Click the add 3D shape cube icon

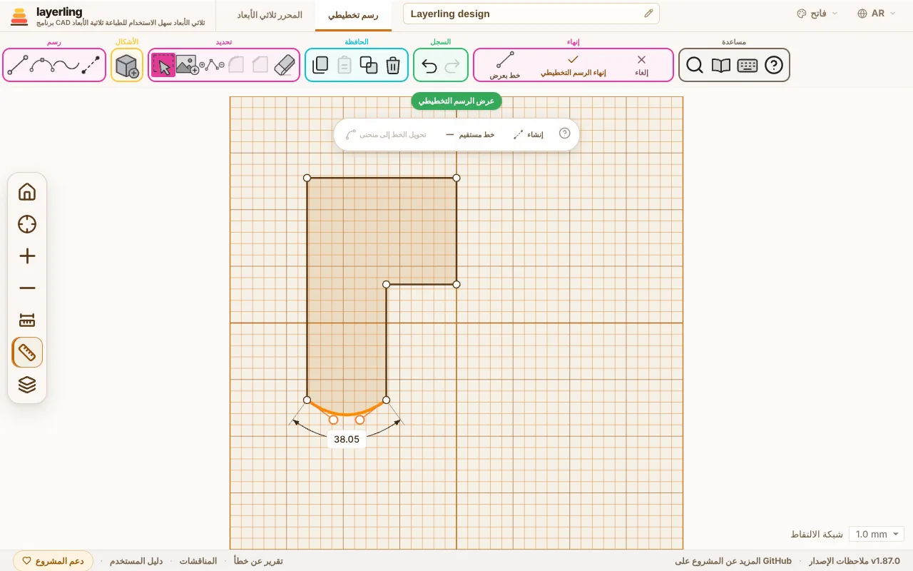(127, 66)
